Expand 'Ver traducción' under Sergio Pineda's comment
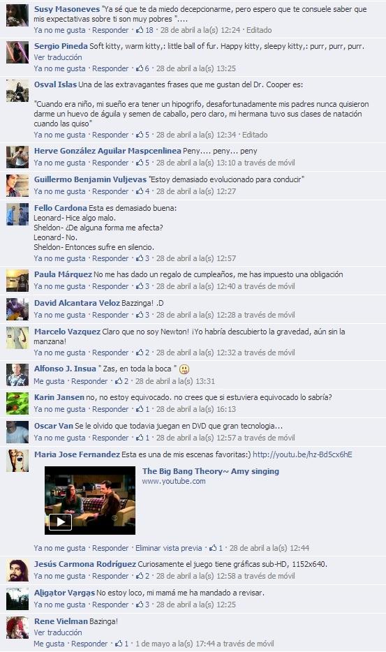 click(58, 57)
